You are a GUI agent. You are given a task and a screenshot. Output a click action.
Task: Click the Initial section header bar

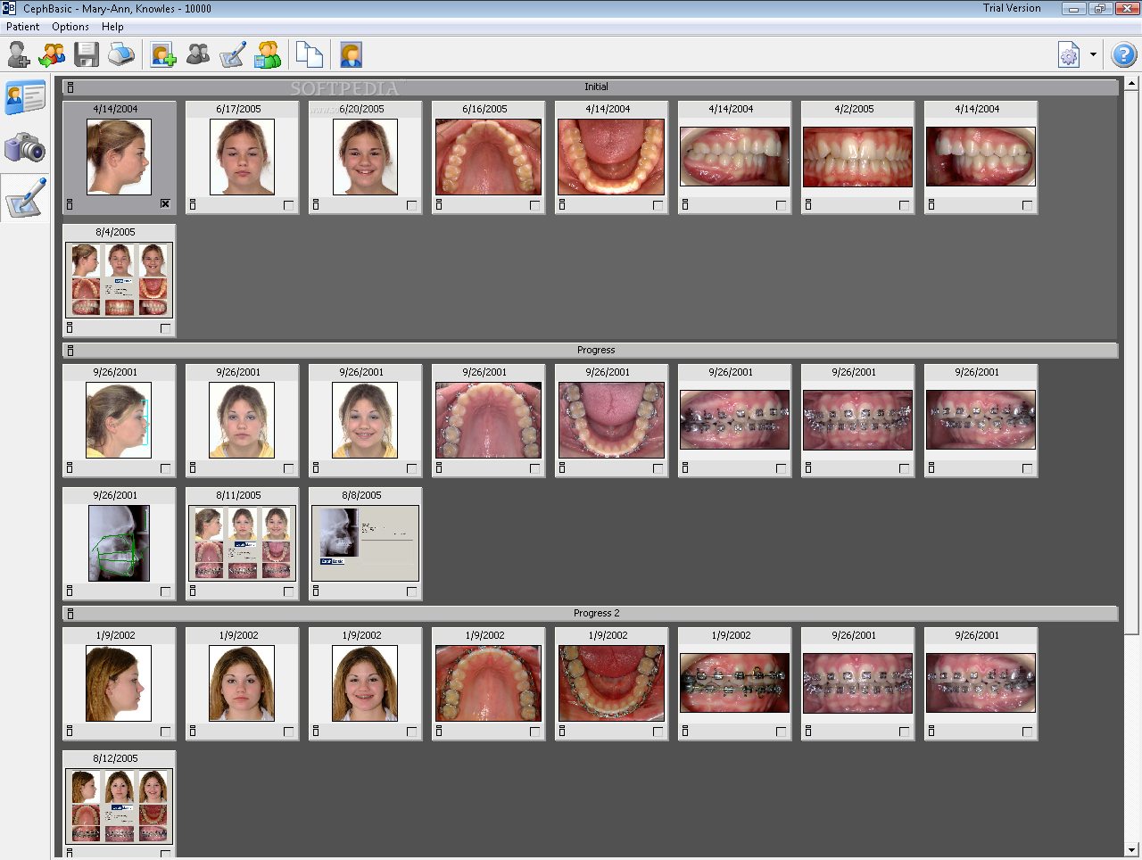[591, 87]
